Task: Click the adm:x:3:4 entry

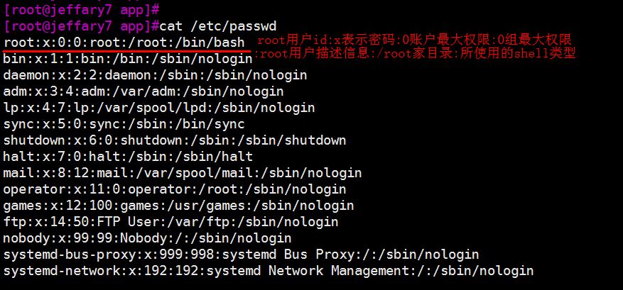Action: point(143,91)
